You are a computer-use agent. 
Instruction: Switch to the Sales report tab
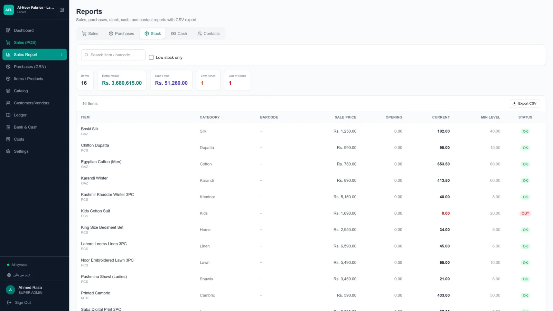(x=90, y=34)
